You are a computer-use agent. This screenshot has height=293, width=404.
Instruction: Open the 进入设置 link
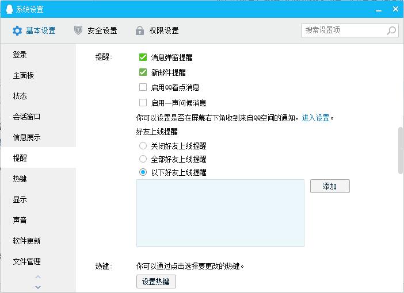coord(315,118)
